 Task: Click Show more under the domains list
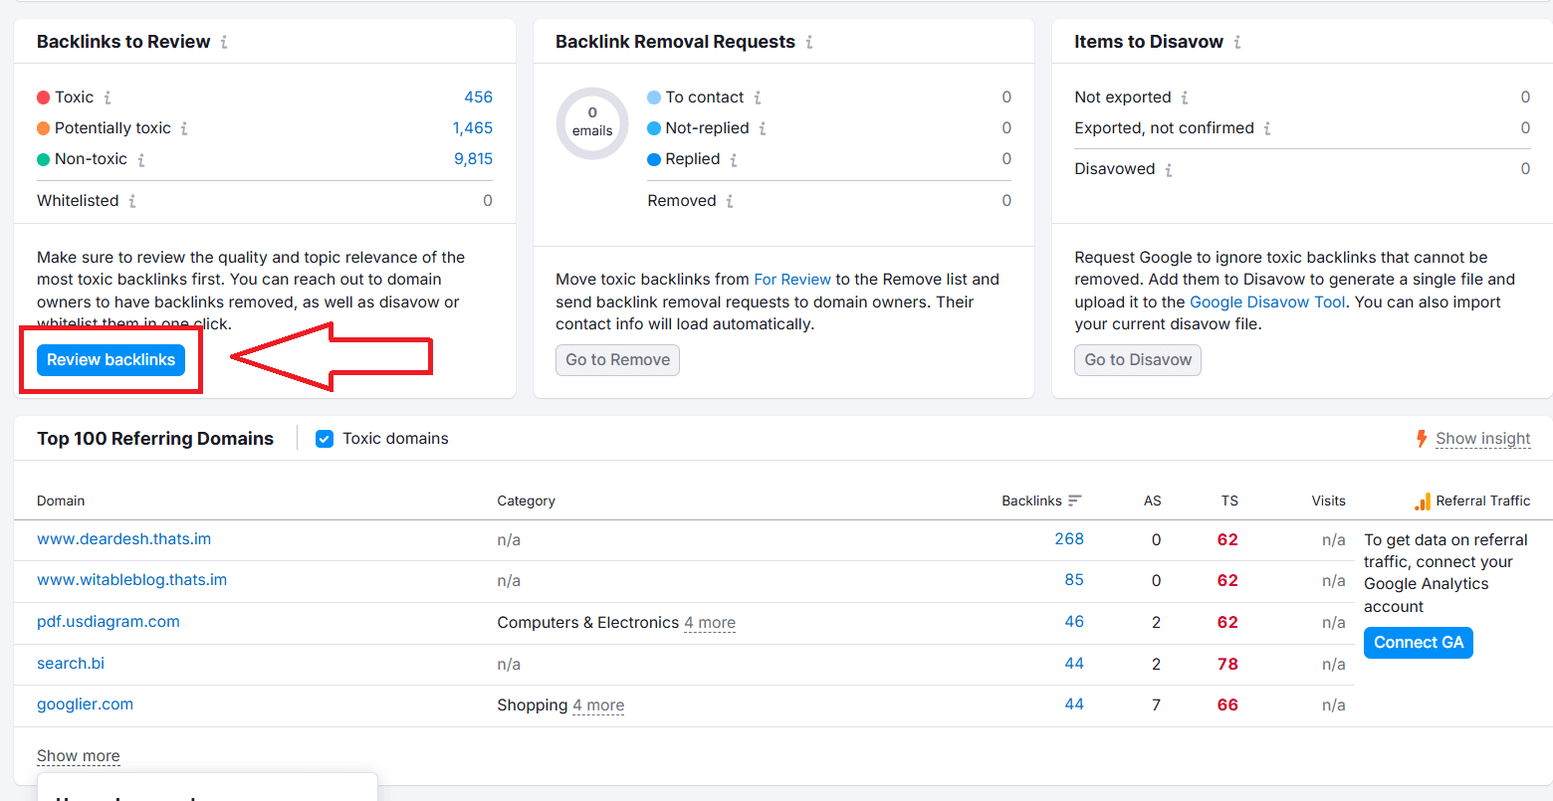click(x=78, y=755)
